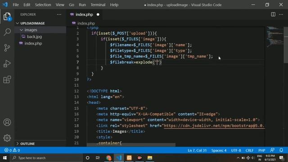The height and width of the screenshot is (162, 288).
Task: Click the bootstrap CDN link on line 18
Action: click(214, 126)
